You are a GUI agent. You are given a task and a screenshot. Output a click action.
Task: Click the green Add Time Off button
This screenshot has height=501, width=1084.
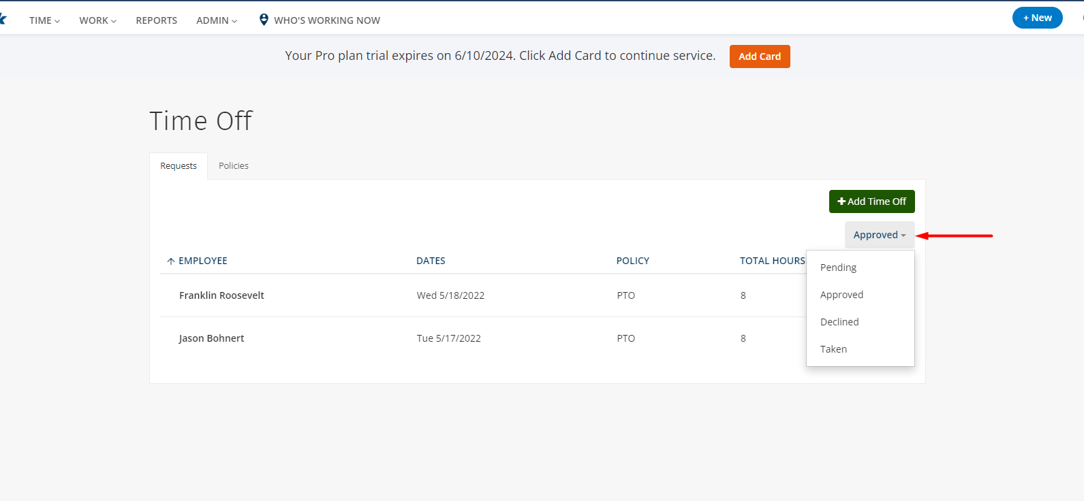tap(872, 201)
